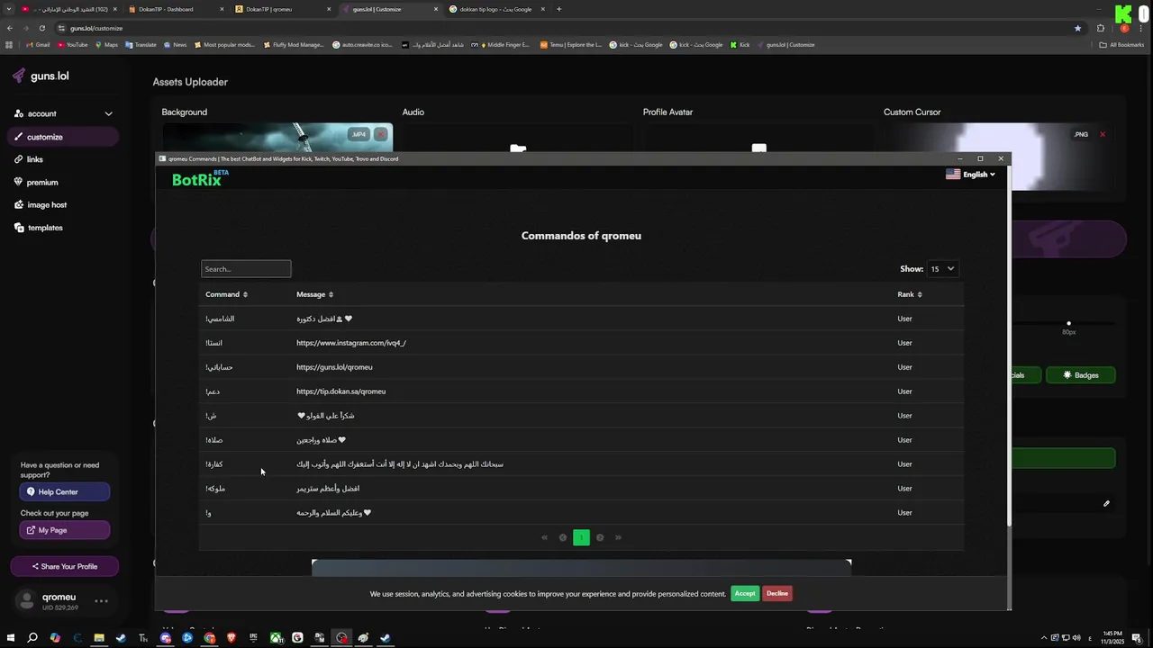Open browser extensions puzzle icon

[1100, 28]
